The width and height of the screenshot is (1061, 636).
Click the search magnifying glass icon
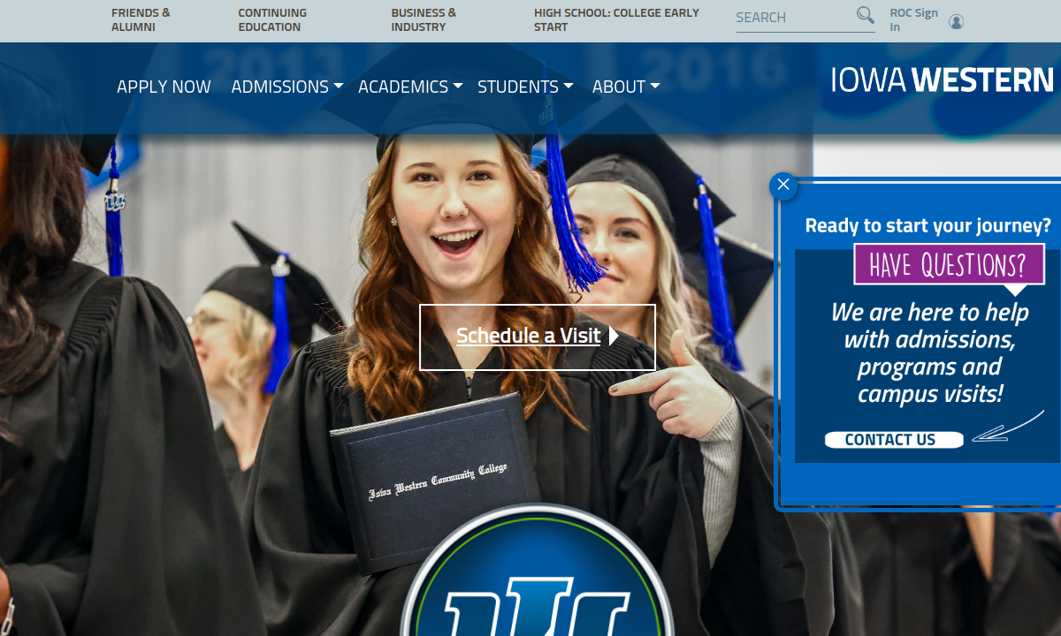(x=865, y=16)
